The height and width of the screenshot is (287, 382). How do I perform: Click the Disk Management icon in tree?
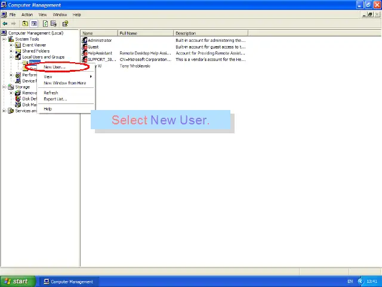[x=18, y=105]
